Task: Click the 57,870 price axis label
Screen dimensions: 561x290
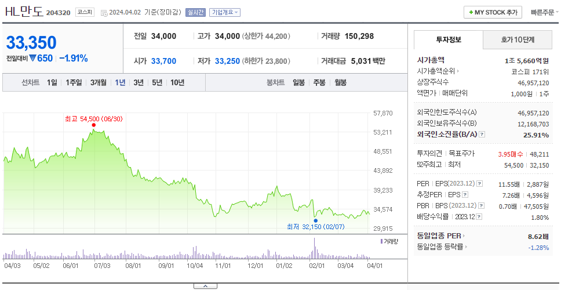Action: coord(383,113)
